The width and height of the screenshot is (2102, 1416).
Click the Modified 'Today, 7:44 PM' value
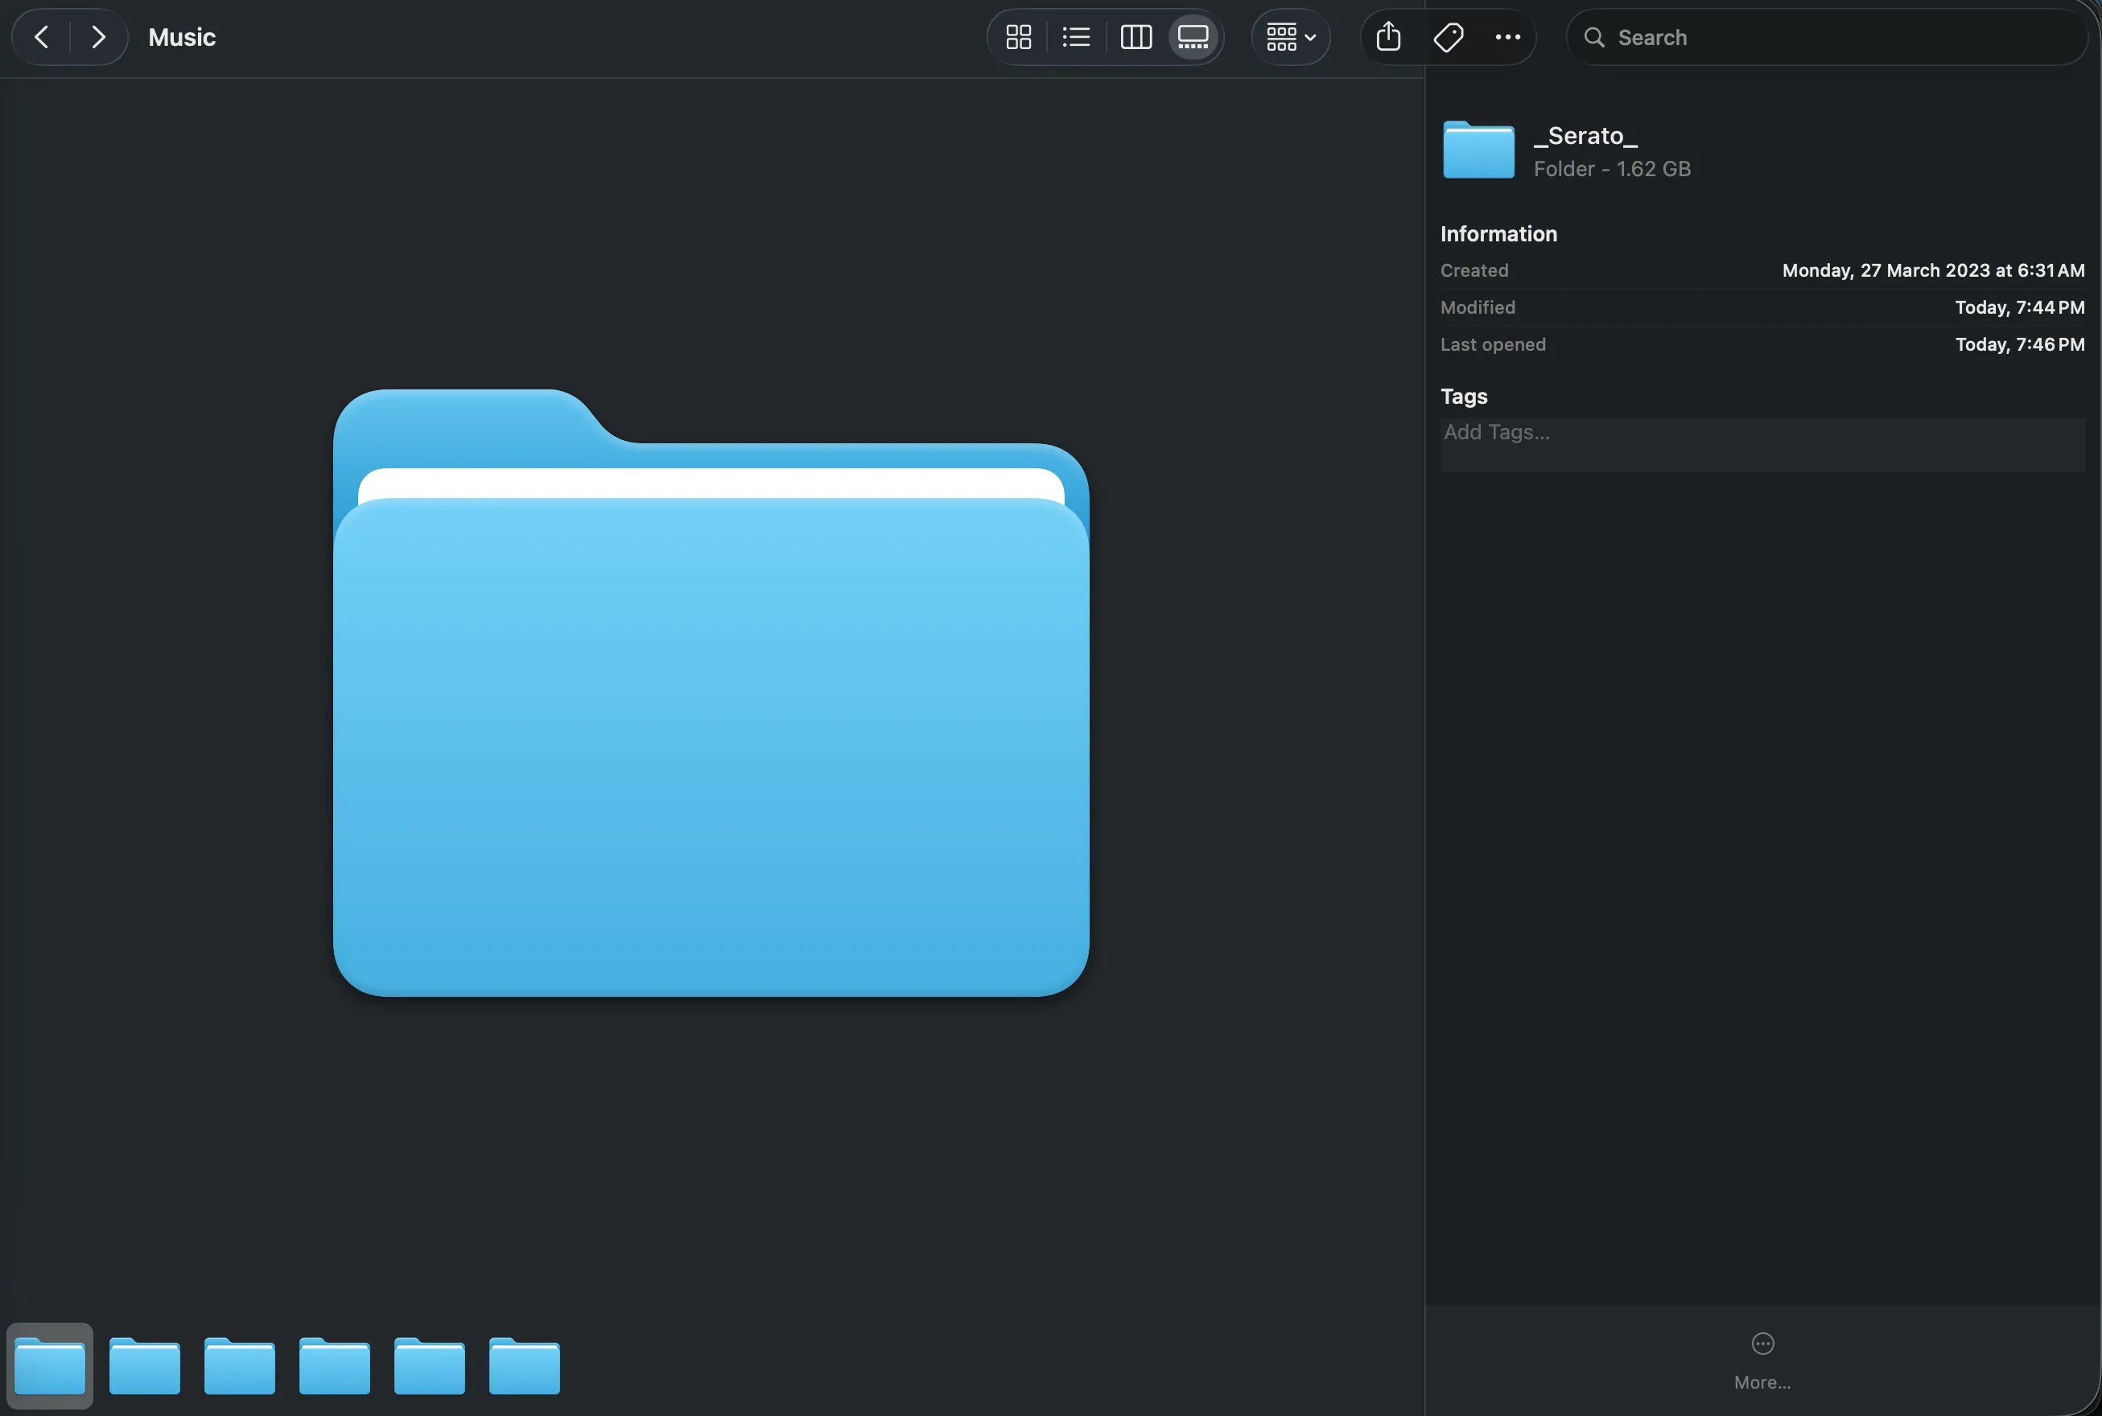(x=2020, y=307)
